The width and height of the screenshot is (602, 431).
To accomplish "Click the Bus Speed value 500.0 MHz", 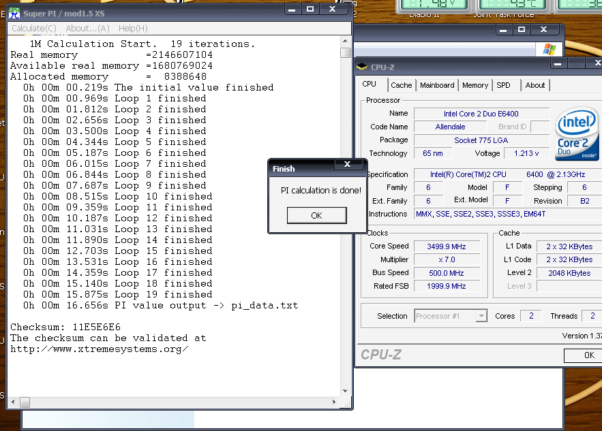I will (447, 273).
